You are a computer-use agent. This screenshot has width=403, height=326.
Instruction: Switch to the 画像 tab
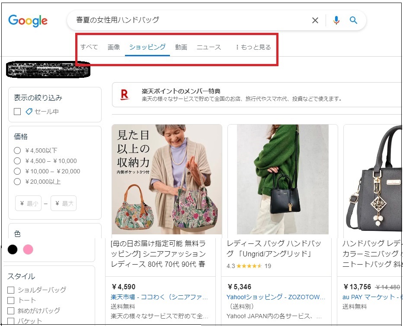click(114, 47)
